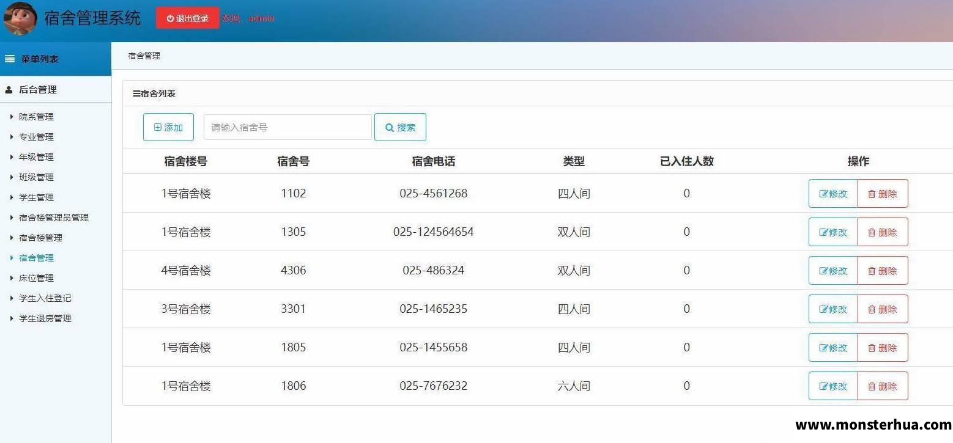Image resolution: width=953 pixels, height=443 pixels.
Task: Open 班级管理 in the sidebar
Action: click(x=36, y=177)
